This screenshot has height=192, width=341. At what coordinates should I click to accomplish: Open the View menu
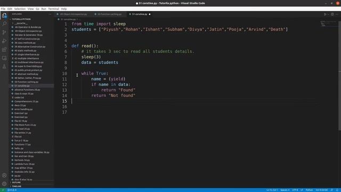(31, 9)
